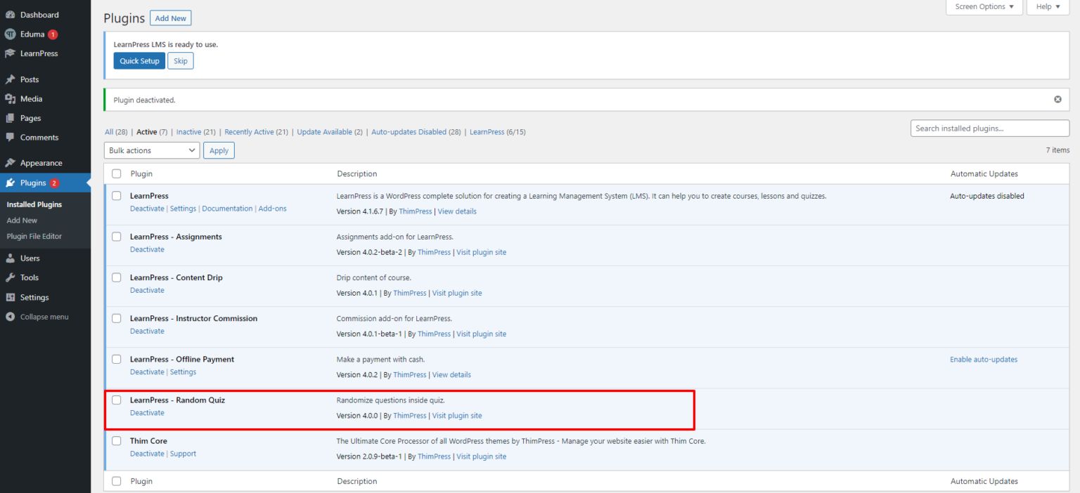Click the Eduma red notification badge
This screenshot has width=1080, height=493.
tap(53, 34)
